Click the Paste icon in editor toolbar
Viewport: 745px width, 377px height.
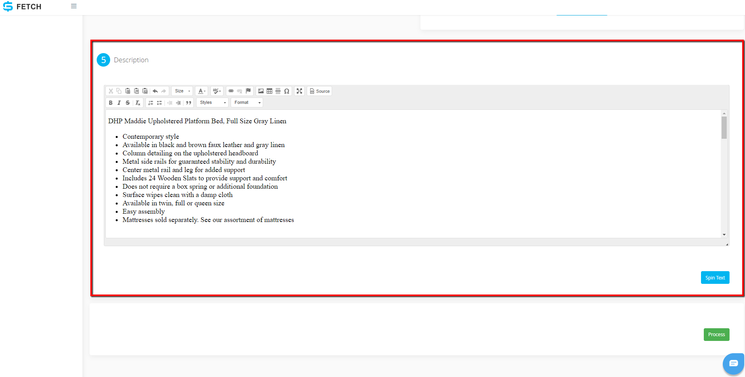[128, 91]
